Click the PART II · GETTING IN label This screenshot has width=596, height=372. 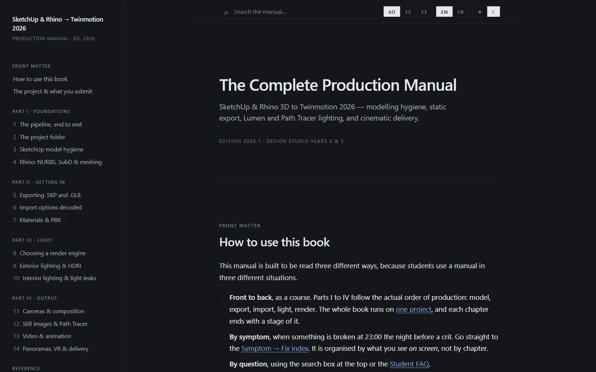[x=38, y=182]
